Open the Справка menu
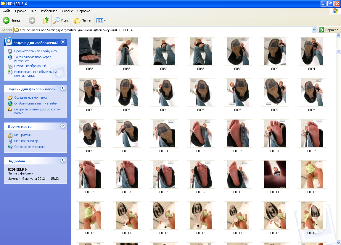 [84, 11]
